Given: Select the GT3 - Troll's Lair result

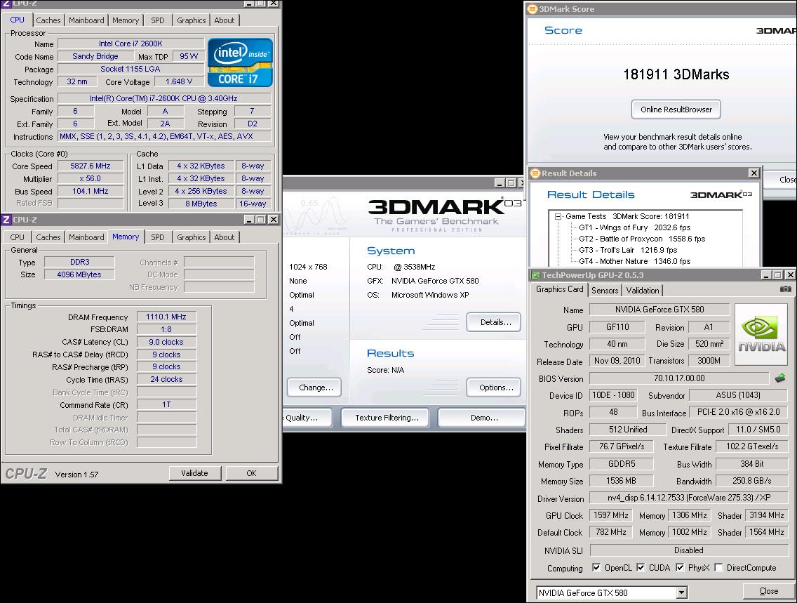Looking at the screenshot, I should click(x=628, y=250).
